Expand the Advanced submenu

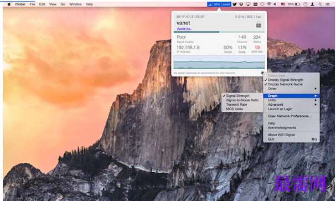pos(291,105)
